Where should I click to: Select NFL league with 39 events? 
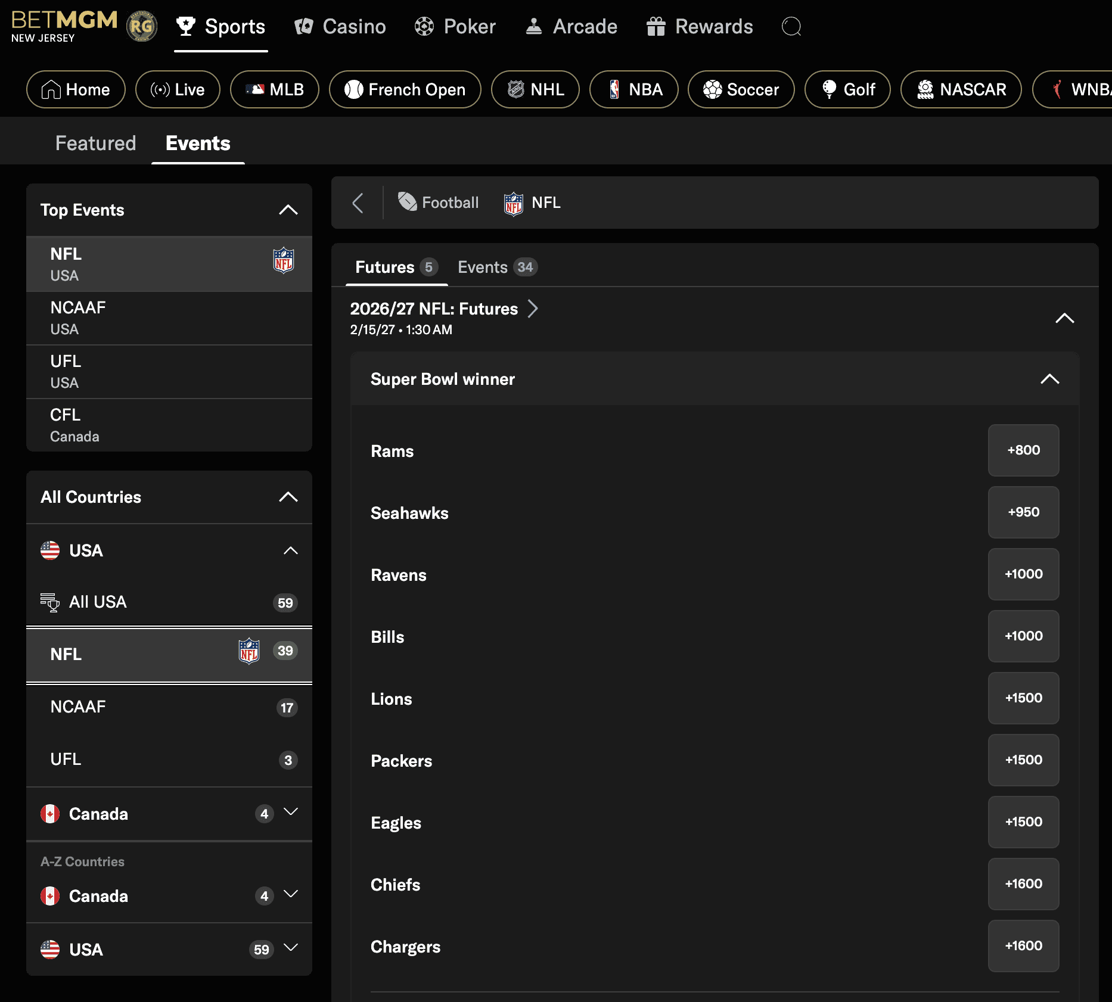tap(169, 654)
